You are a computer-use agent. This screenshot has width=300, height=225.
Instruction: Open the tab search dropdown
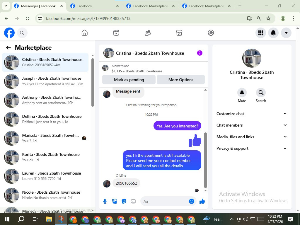[6, 6]
